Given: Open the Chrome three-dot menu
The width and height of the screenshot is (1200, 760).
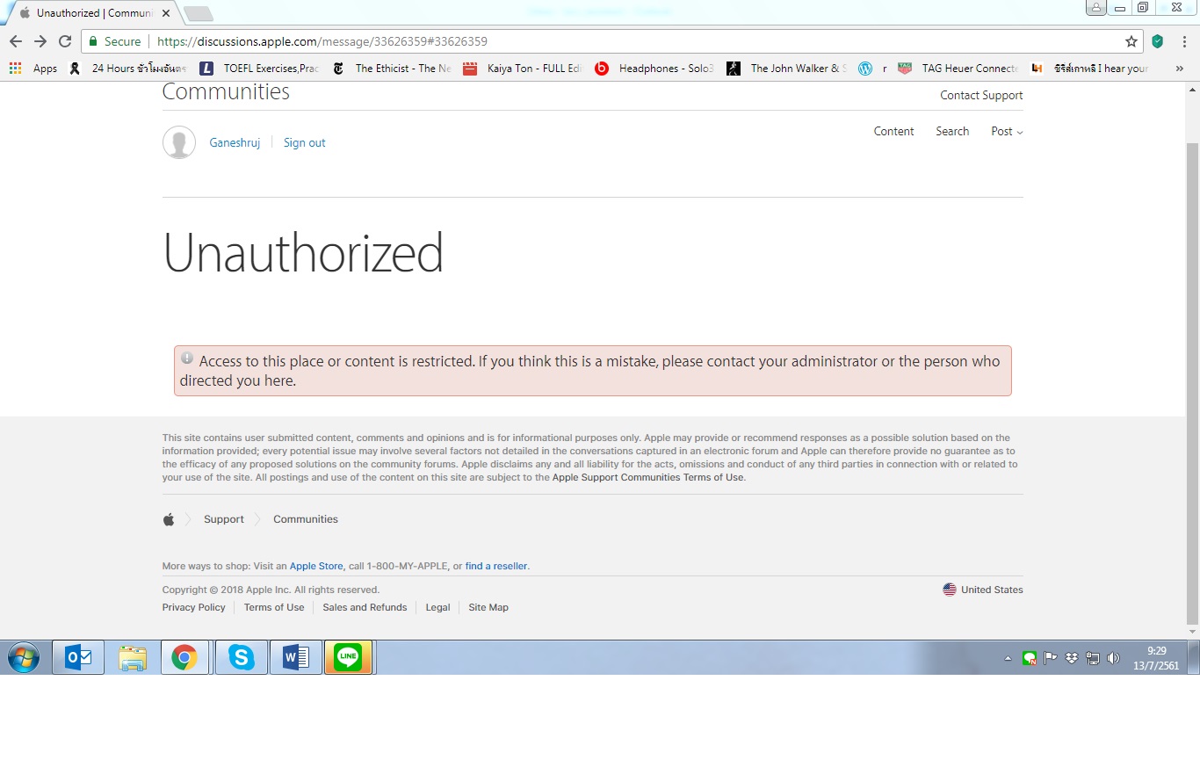Looking at the screenshot, I should coord(1184,41).
